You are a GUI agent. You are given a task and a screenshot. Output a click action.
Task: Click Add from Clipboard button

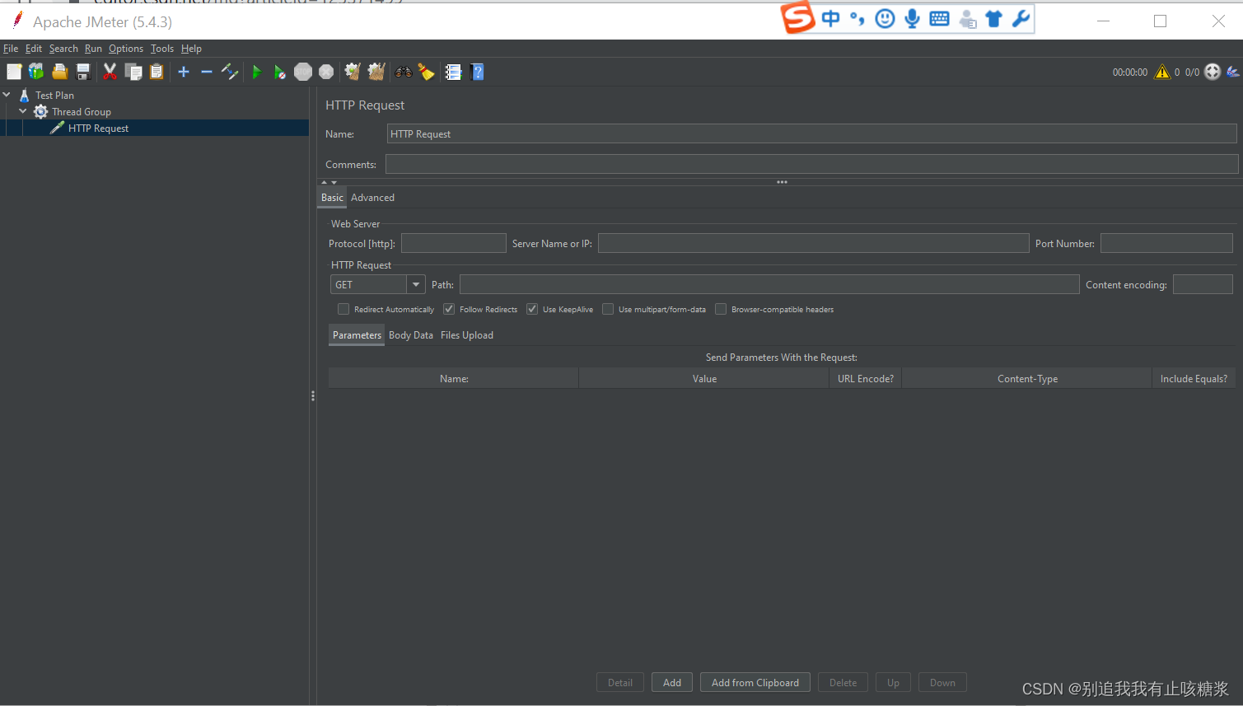tap(755, 683)
